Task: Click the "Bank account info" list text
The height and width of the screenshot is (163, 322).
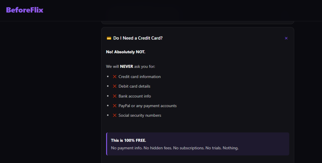Action: click(x=135, y=96)
